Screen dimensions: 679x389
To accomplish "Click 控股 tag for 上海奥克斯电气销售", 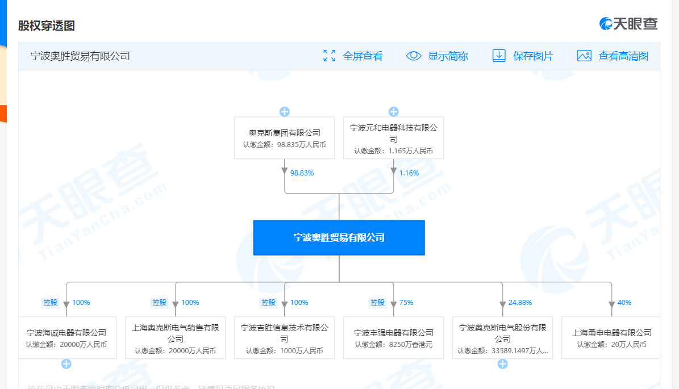I will click(x=159, y=303).
